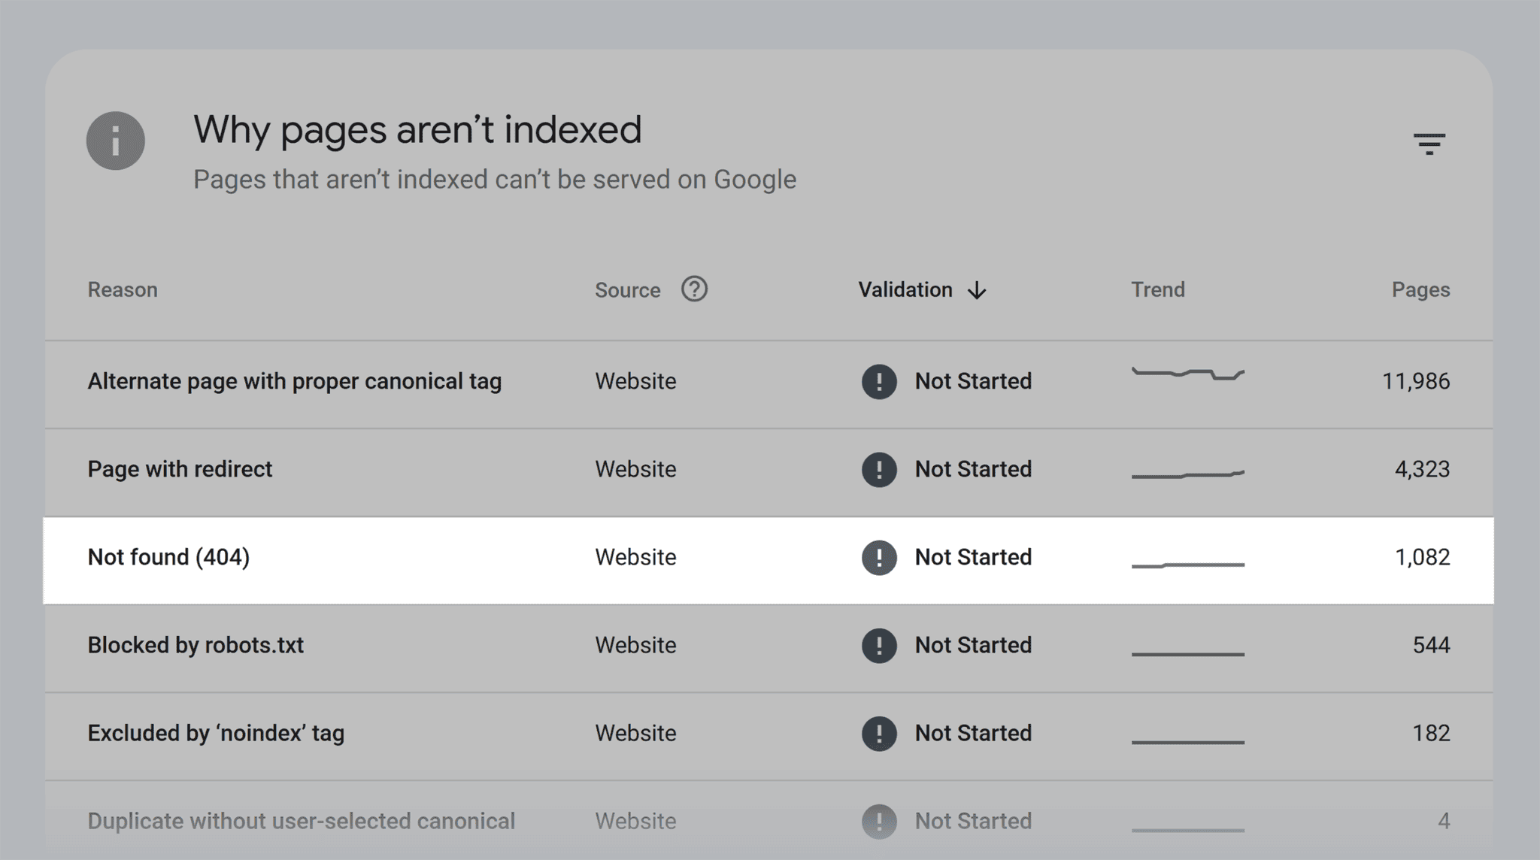Viewport: 1540px width, 860px height.
Task: Select the Excluded by noindex tag row
Action: [x=215, y=733]
